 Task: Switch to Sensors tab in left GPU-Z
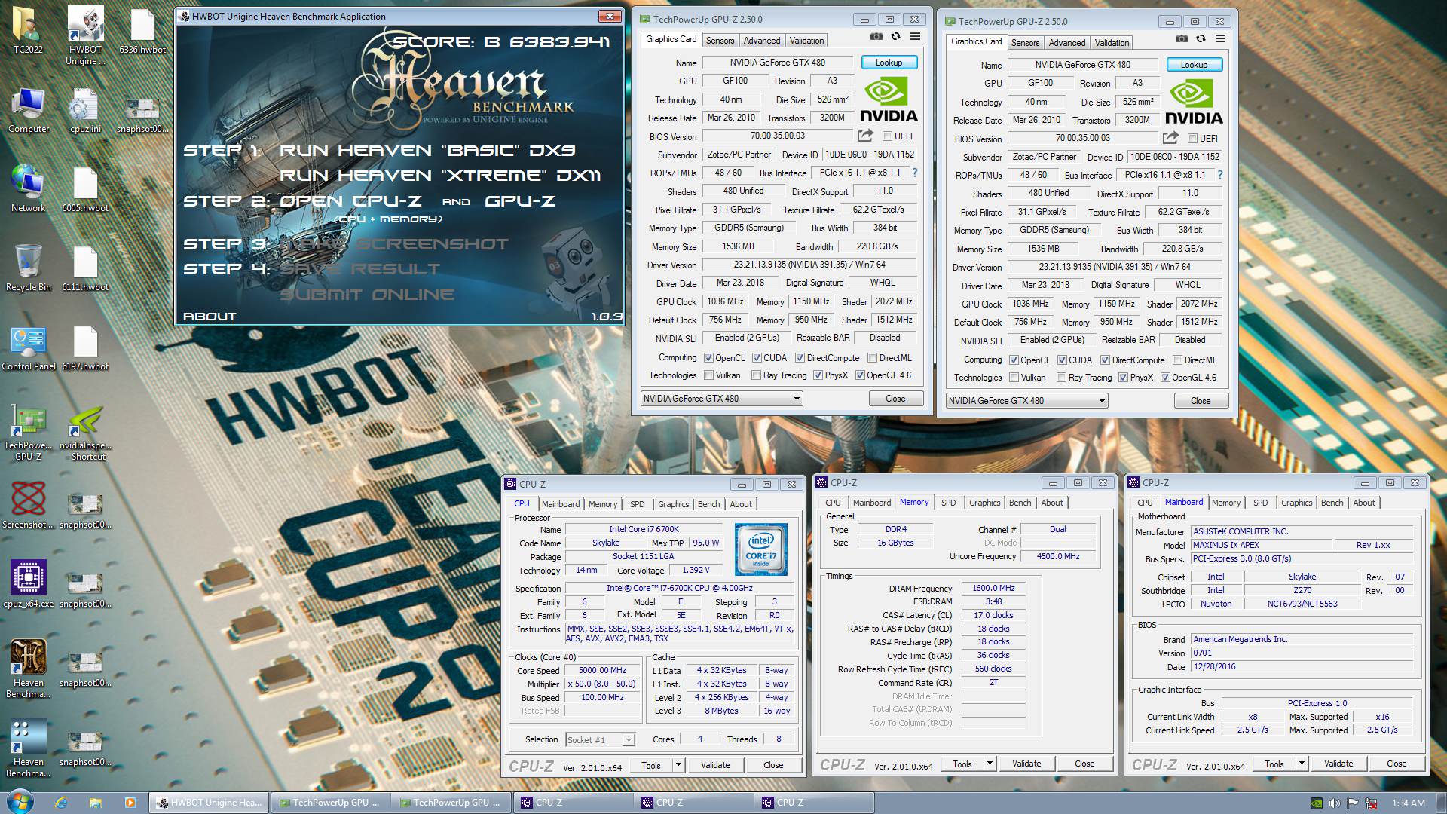click(720, 41)
